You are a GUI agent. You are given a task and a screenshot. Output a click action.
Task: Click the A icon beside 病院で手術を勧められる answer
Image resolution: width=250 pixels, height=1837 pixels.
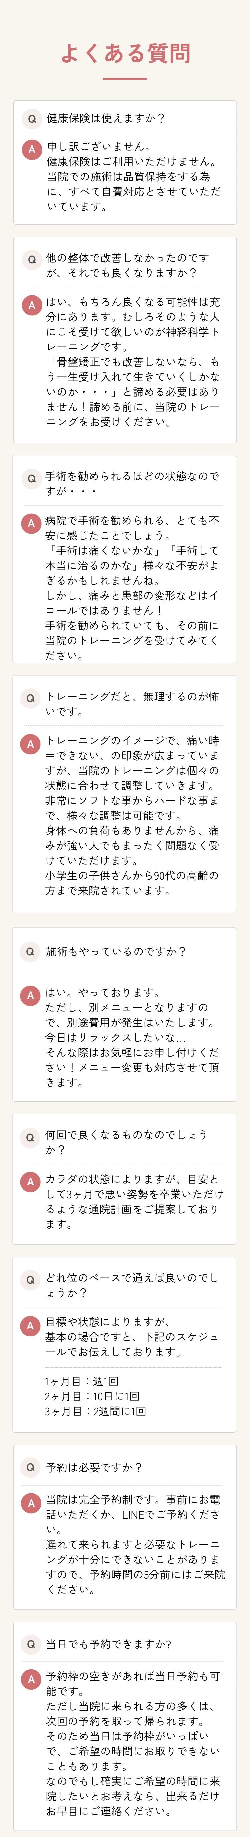click(31, 523)
